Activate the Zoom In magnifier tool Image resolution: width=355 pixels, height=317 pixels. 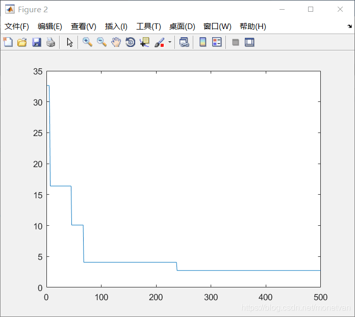click(87, 42)
